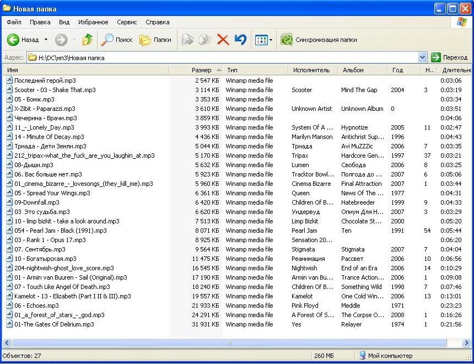Click the horizontal scrollbar thumb

229,343
